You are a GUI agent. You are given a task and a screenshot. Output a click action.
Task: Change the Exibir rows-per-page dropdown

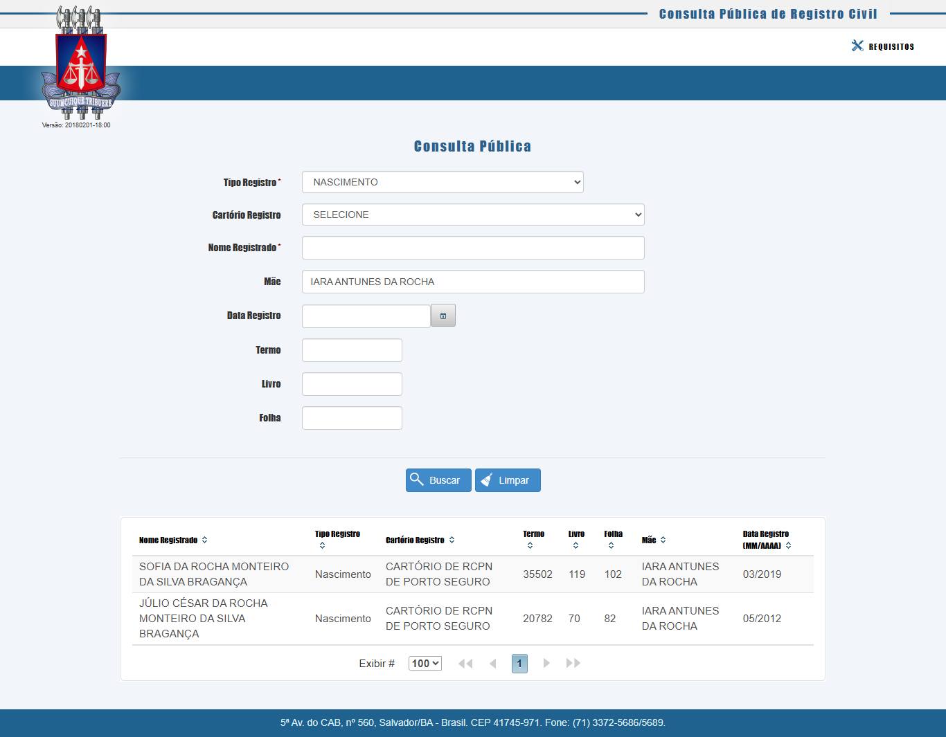tap(425, 663)
